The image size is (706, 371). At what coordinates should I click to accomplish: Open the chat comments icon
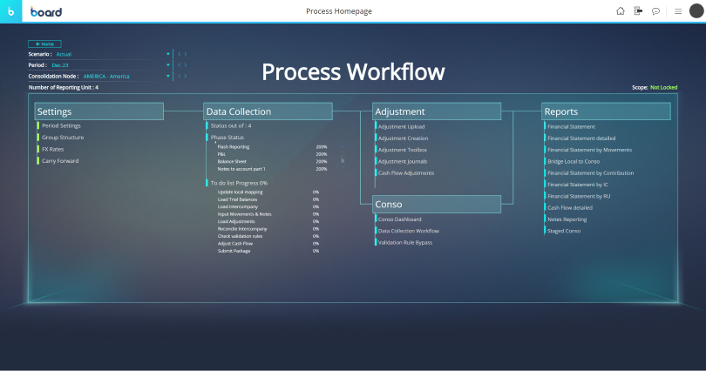(x=655, y=11)
